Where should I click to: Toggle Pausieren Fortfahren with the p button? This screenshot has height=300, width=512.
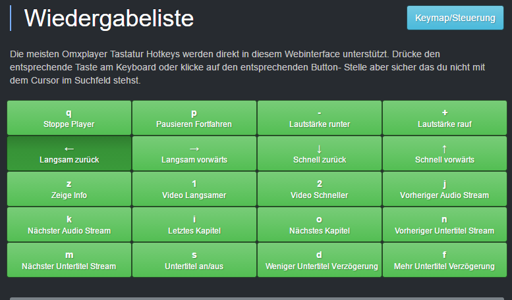coord(194,118)
